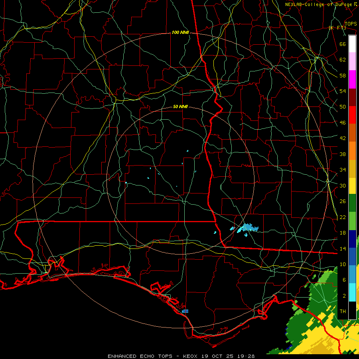Click the "38" legend value

343,154
